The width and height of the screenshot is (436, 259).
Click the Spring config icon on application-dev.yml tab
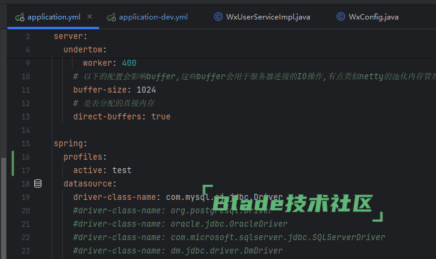(x=111, y=16)
